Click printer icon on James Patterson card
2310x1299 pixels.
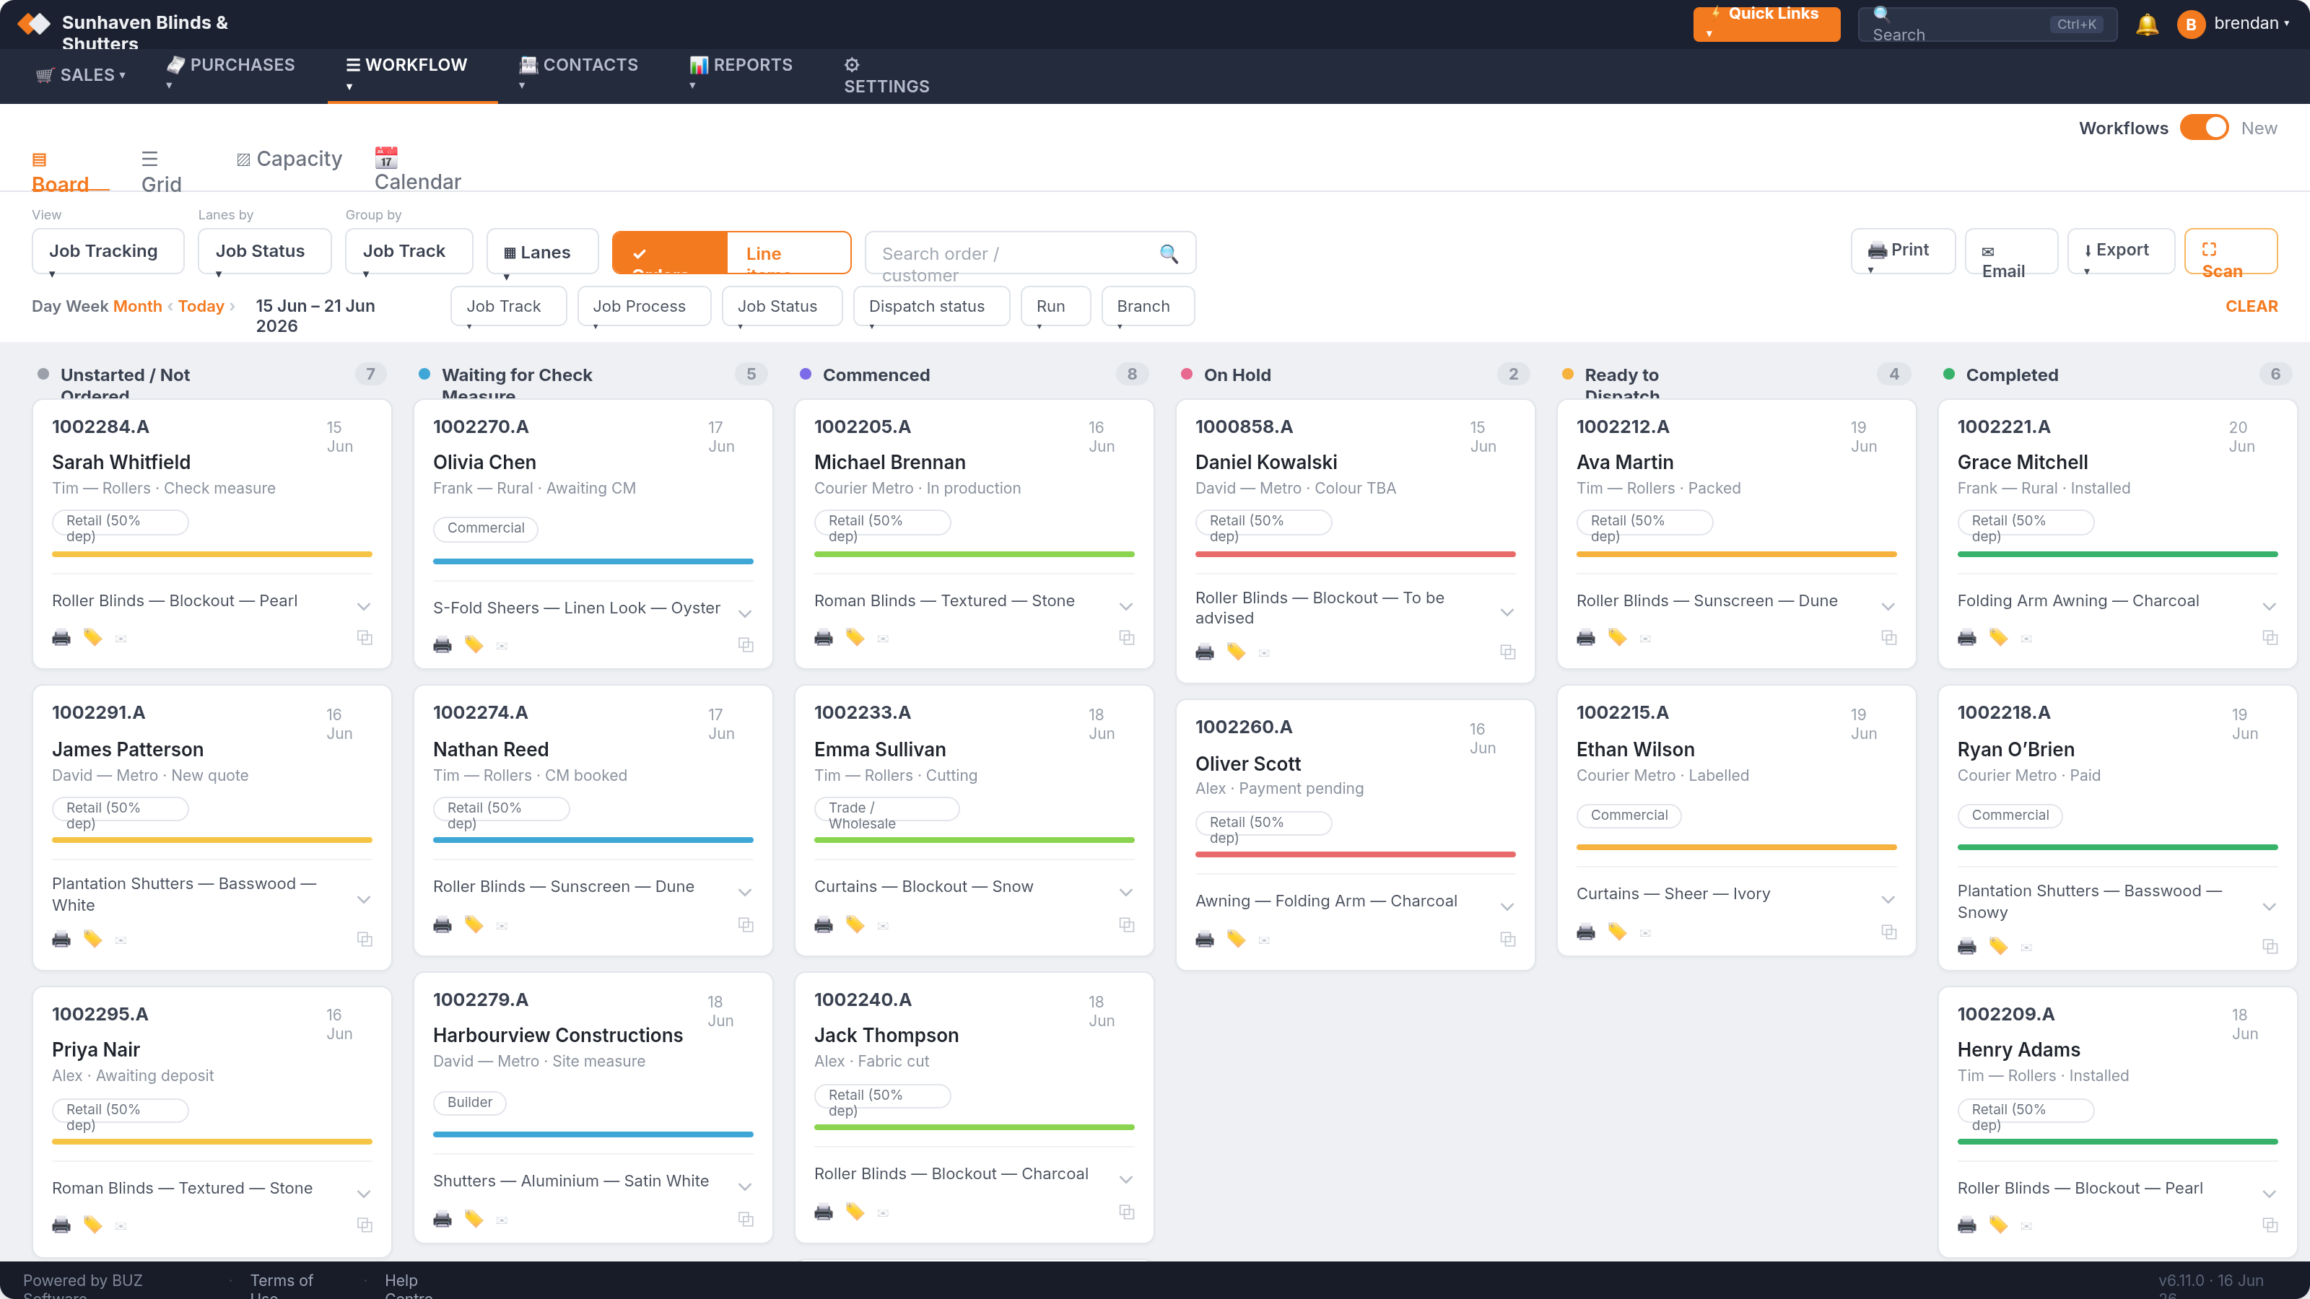click(61, 940)
